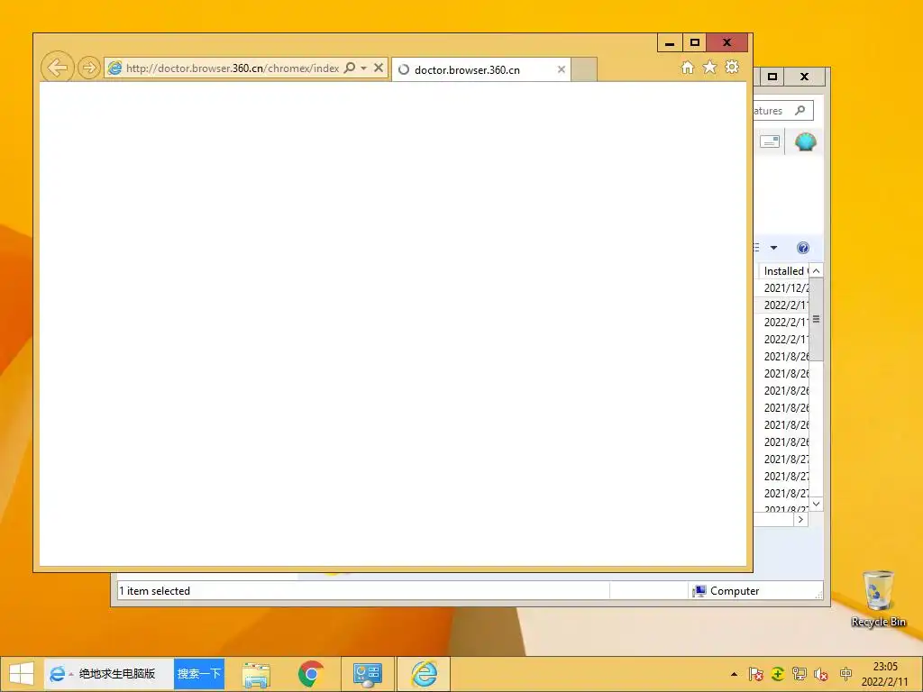Switch to Internet Explorer taskbar item
Viewport: 923px width, 692px height.
click(424, 674)
